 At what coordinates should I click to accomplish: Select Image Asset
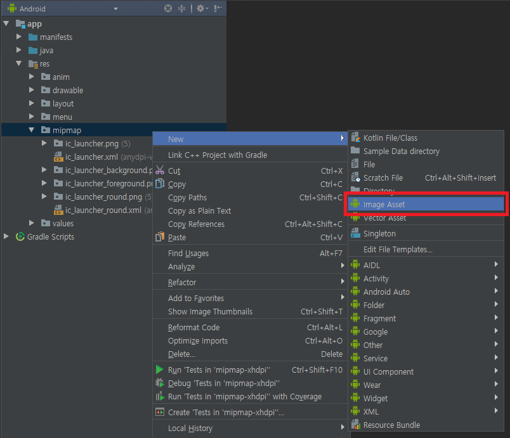point(426,204)
